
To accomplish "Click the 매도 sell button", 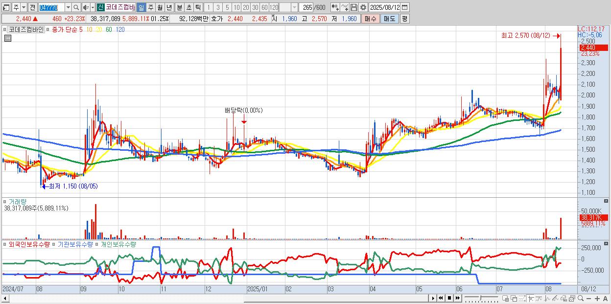I will point(389,19).
